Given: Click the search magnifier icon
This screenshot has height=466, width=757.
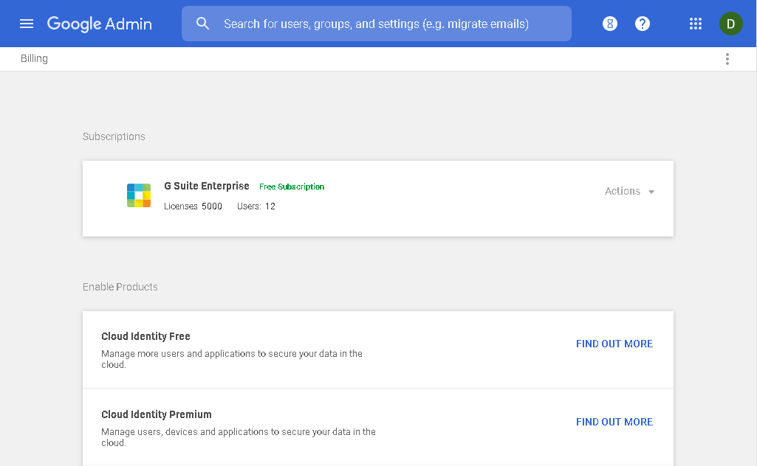Looking at the screenshot, I should point(203,24).
